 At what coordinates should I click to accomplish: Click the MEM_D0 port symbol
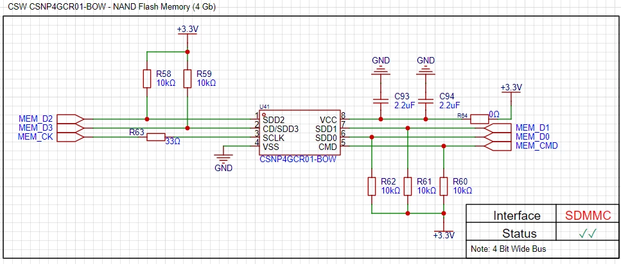[498, 137]
